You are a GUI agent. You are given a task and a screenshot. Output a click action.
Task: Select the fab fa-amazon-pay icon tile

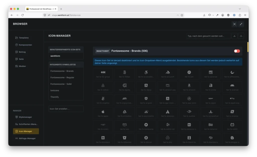(x=167, y=87)
